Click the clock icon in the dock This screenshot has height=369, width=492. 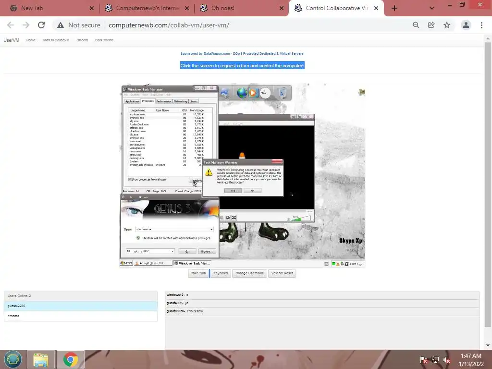[265, 93]
